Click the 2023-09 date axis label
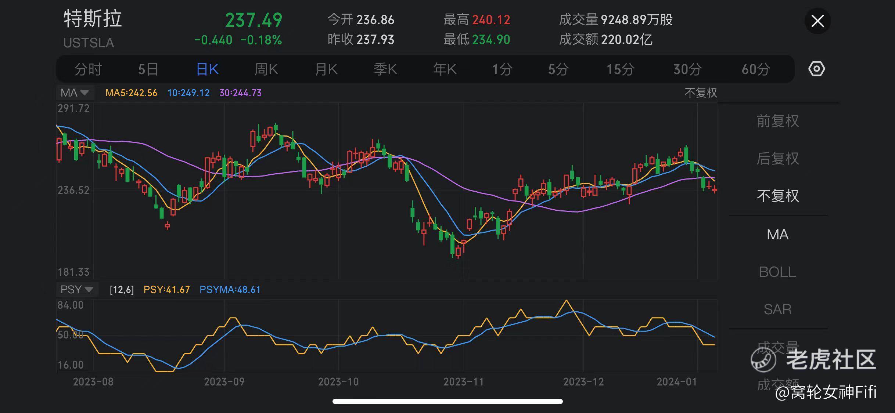895x413 pixels. [x=224, y=382]
